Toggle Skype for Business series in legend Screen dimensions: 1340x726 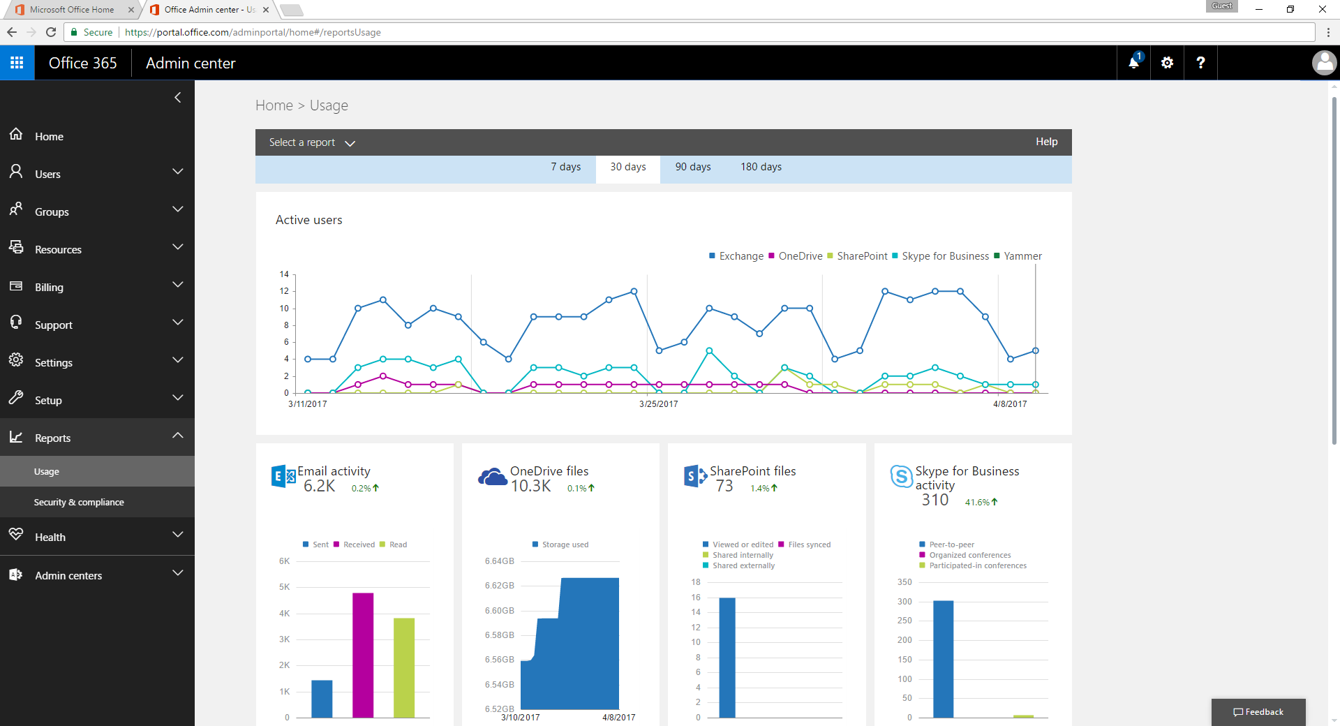940,256
